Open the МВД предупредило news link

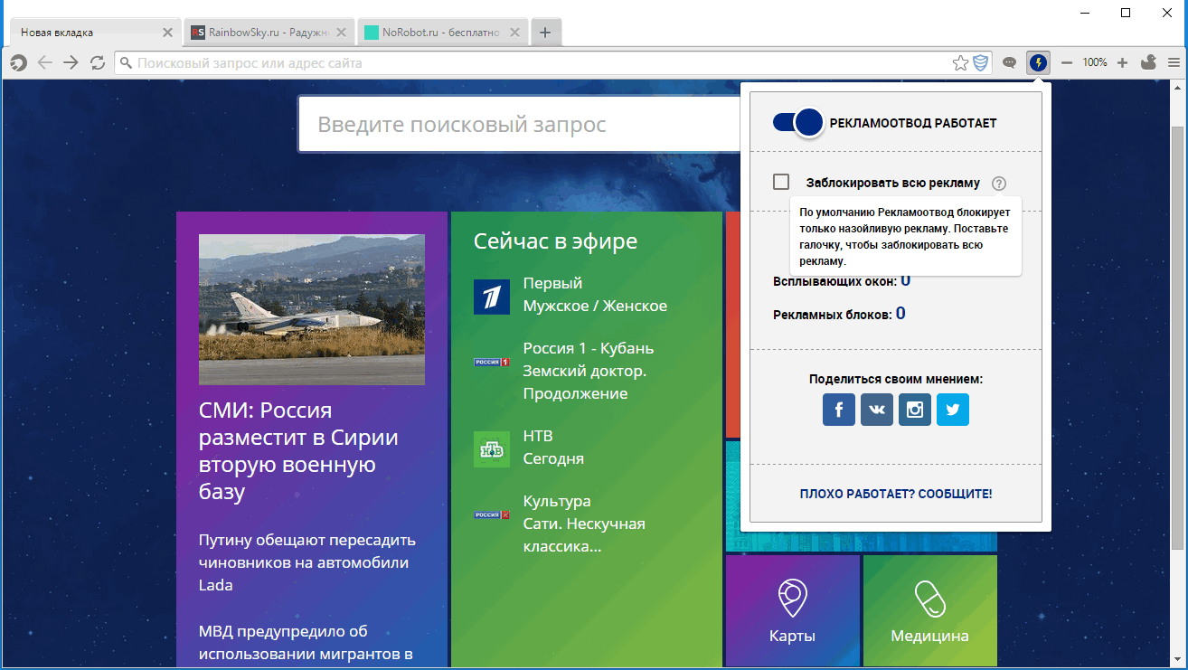tap(306, 642)
